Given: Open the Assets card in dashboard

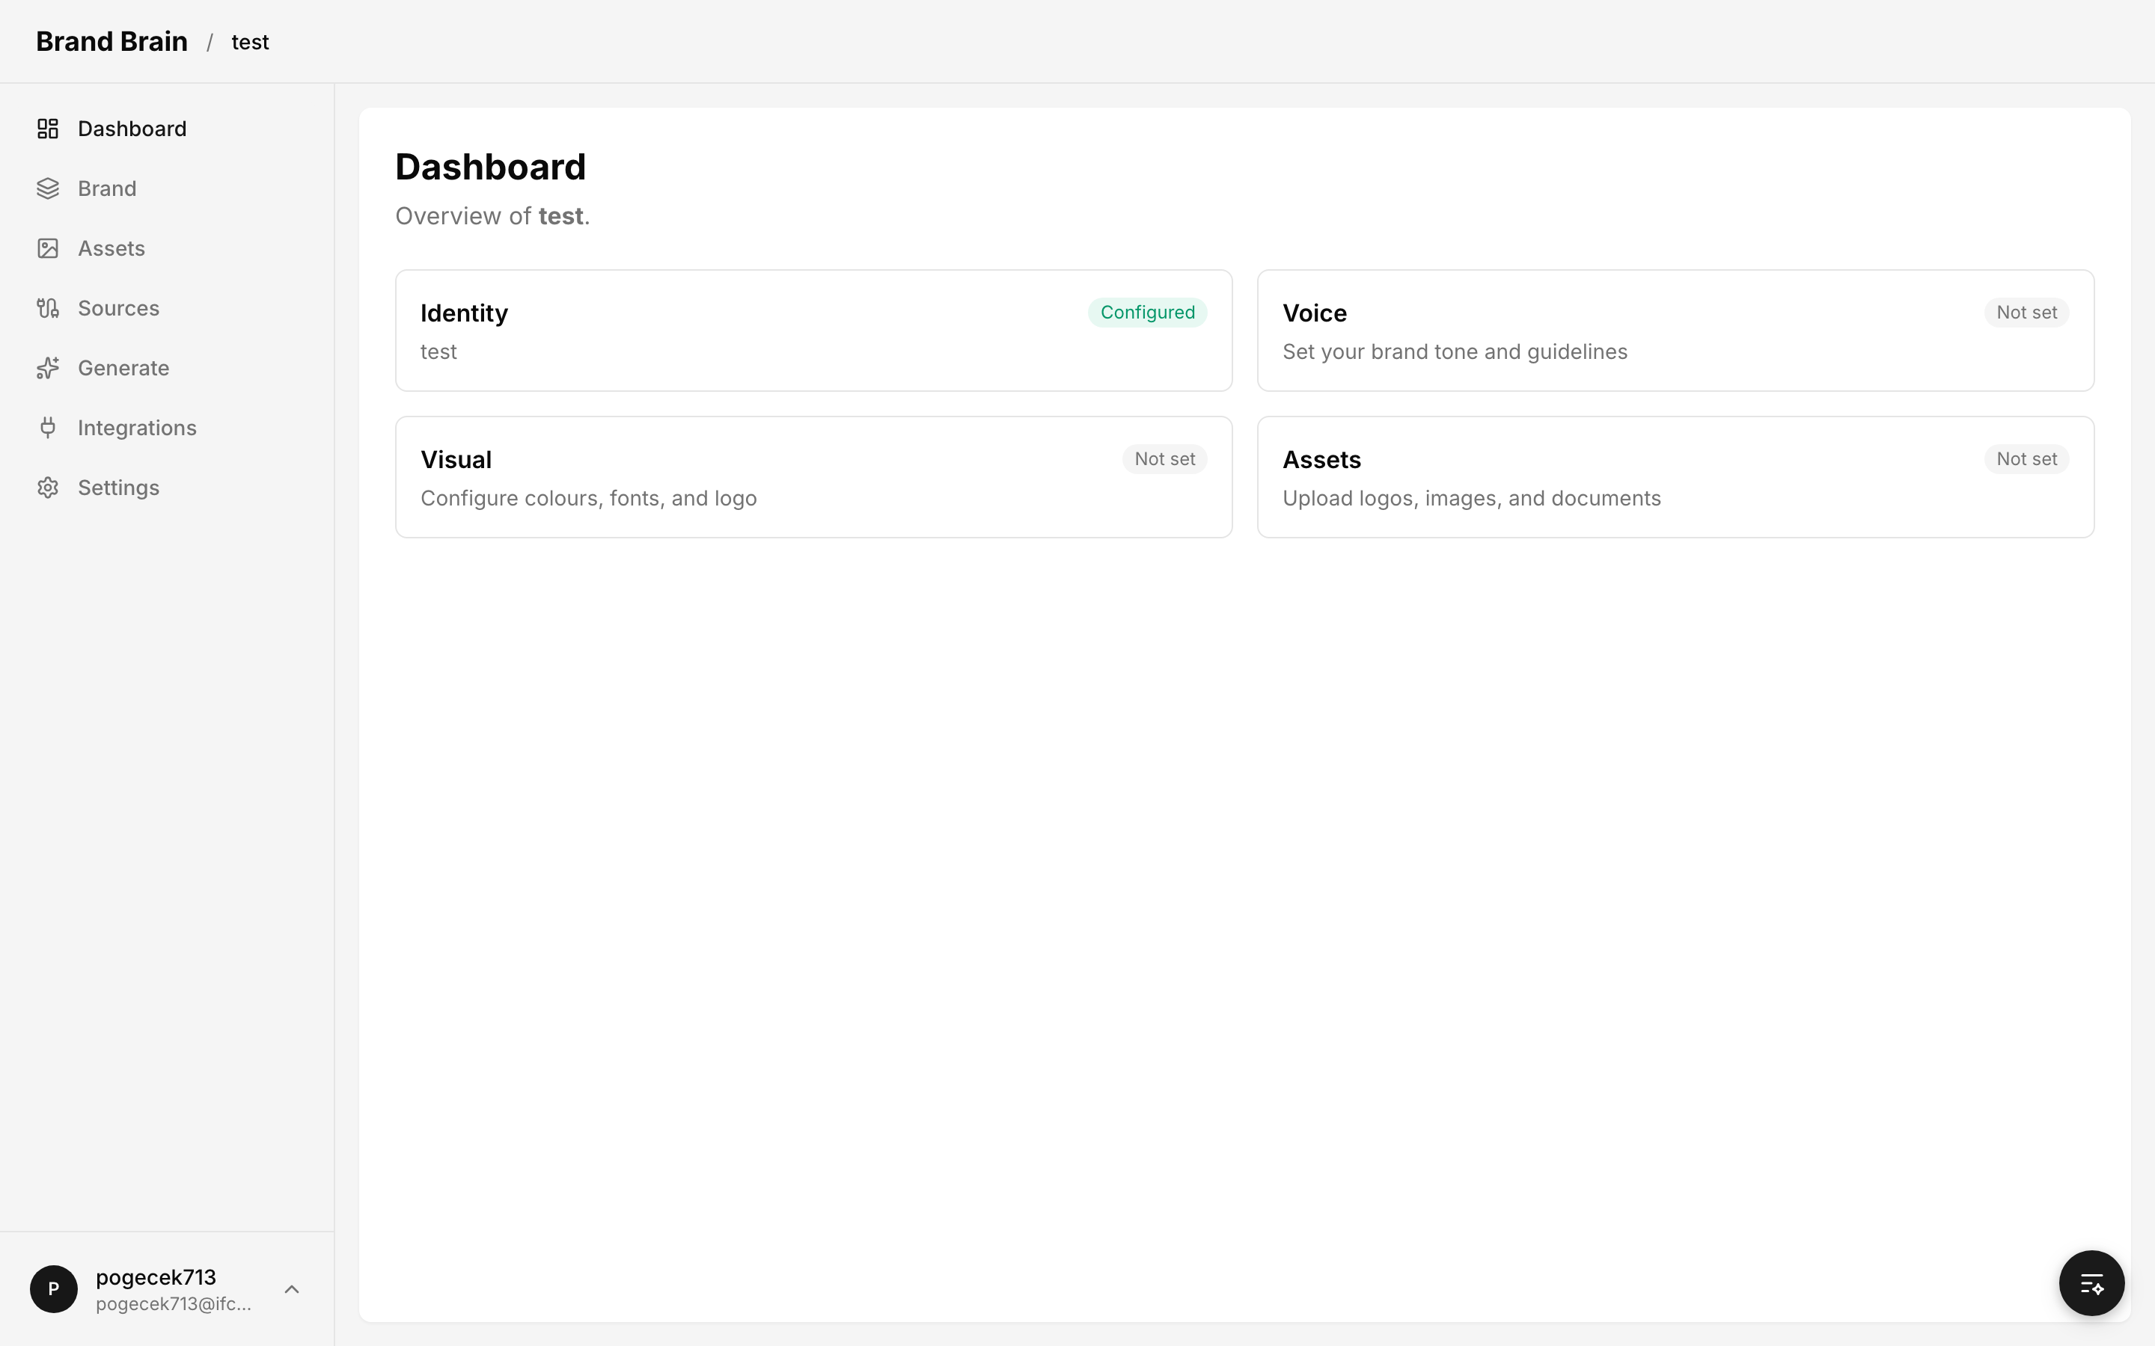Looking at the screenshot, I should [x=1675, y=477].
